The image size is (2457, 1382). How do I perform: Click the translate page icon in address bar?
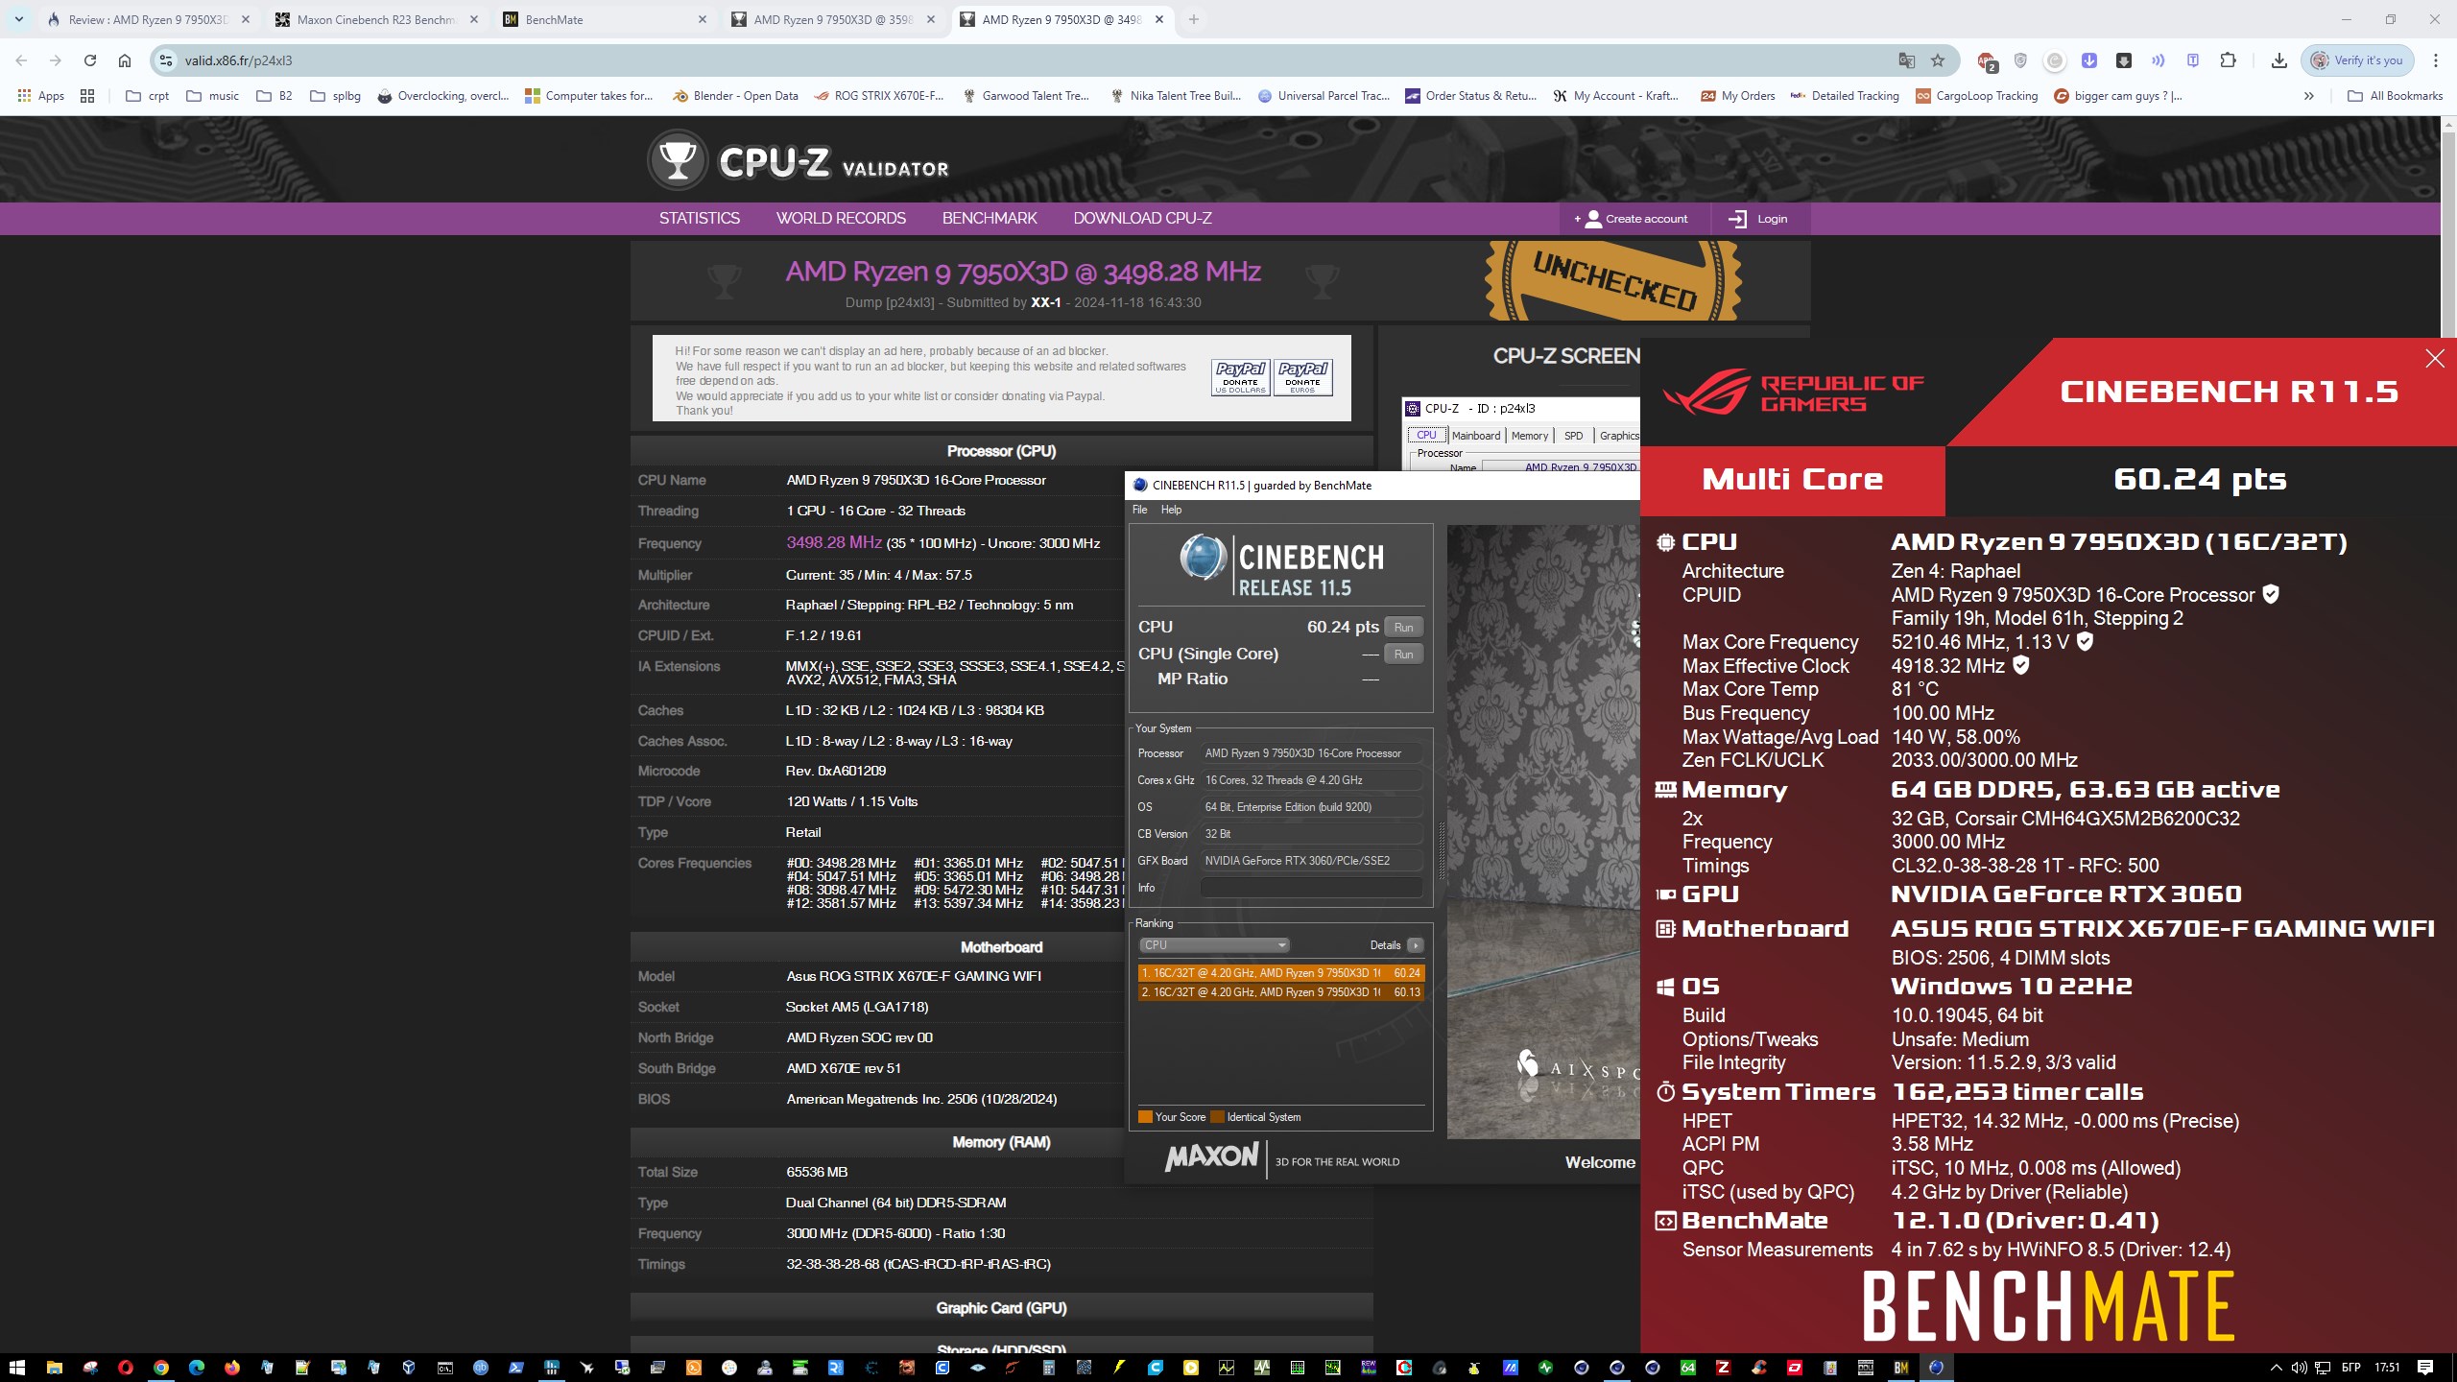pyautogui.click(x=1906, y=60)
